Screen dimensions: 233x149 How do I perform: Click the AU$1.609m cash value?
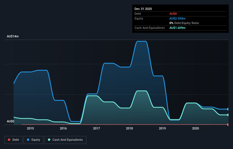(177, 28)
